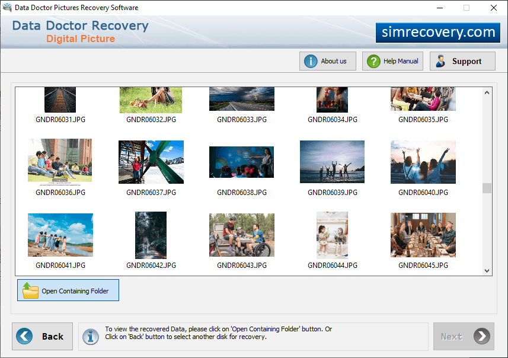Screen dimensions: 508x358
Task: Click file name GNDR06032.JPG
Action: coord(151,120)
